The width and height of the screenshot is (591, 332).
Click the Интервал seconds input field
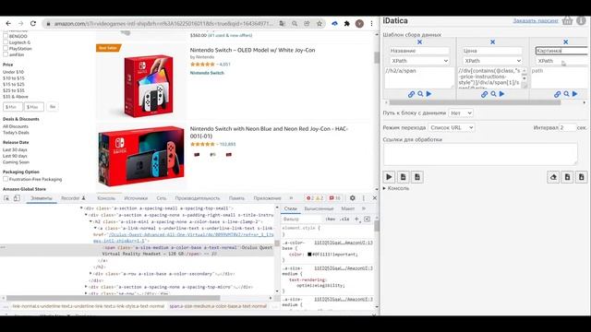[568, 127]
